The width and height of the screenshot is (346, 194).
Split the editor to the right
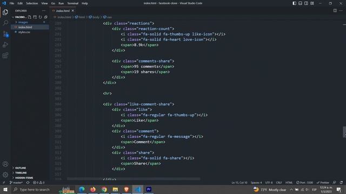tap(335, 11)
